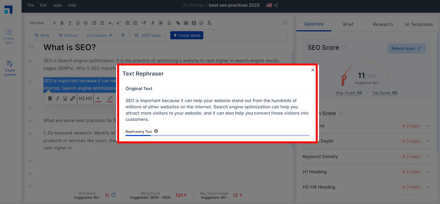Open Create Content from the left sidebar
Screen dimensions: 440x204
10,68
